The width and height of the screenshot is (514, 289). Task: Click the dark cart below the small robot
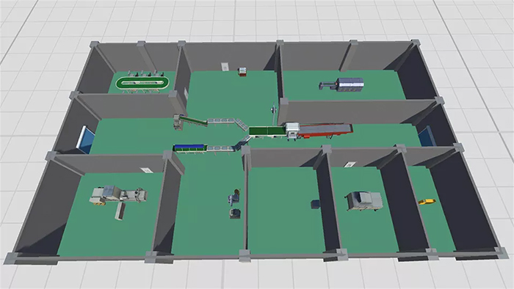coord(235,213)
